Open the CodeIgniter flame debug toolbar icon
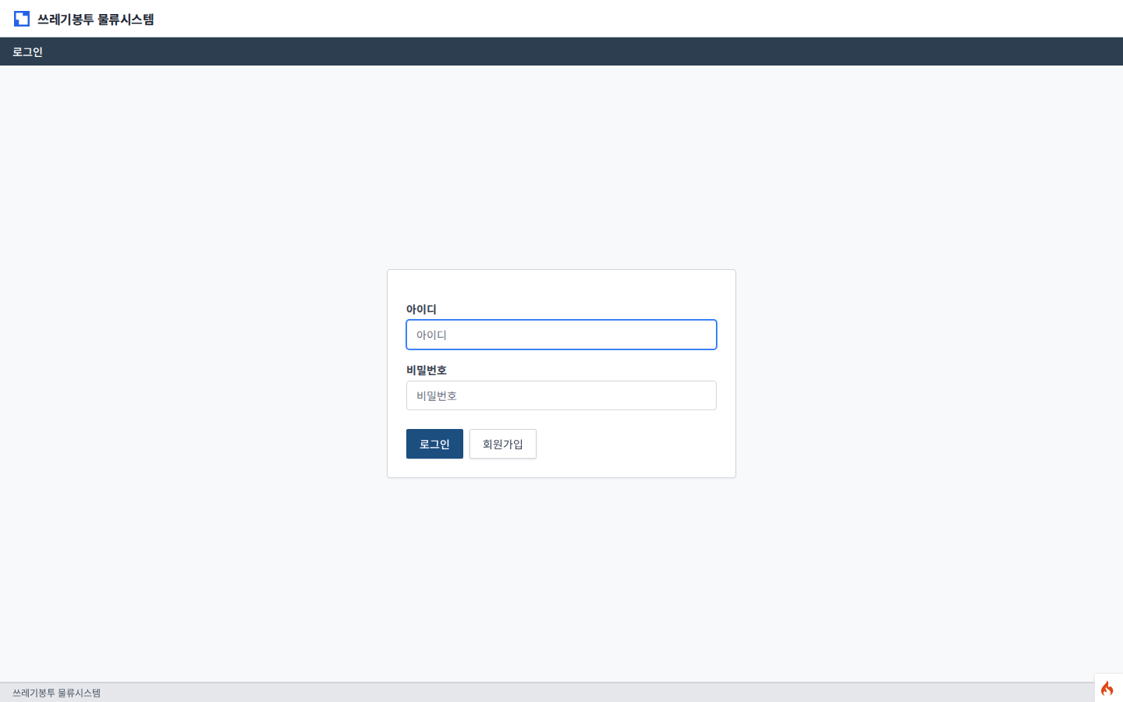Image resolution: width=1123 pixels, height=702 pixels. point(1107,688)
